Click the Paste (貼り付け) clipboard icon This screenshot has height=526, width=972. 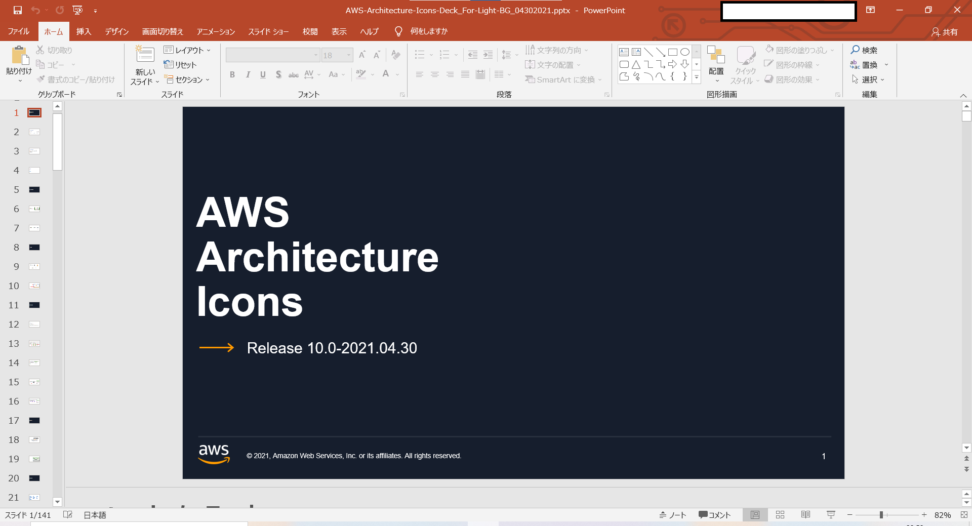coord(19,55)
